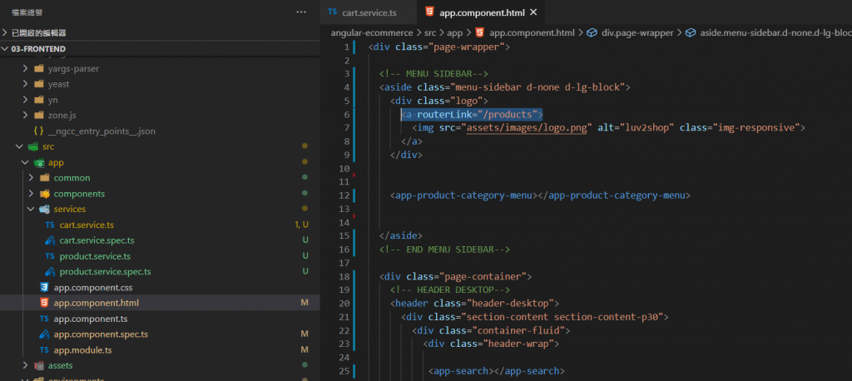Click src in the breadcrumb path
Viewport: 852px width, 381px height.
point(430,32)
